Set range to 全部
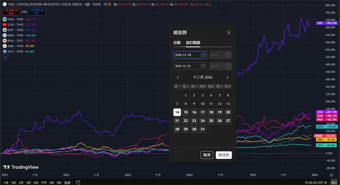 67,183
